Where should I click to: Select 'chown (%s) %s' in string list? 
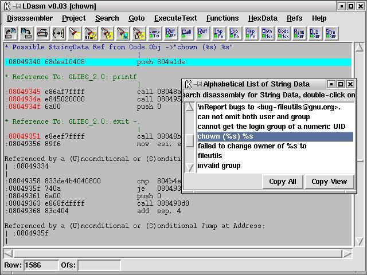(x=275, y=136)
